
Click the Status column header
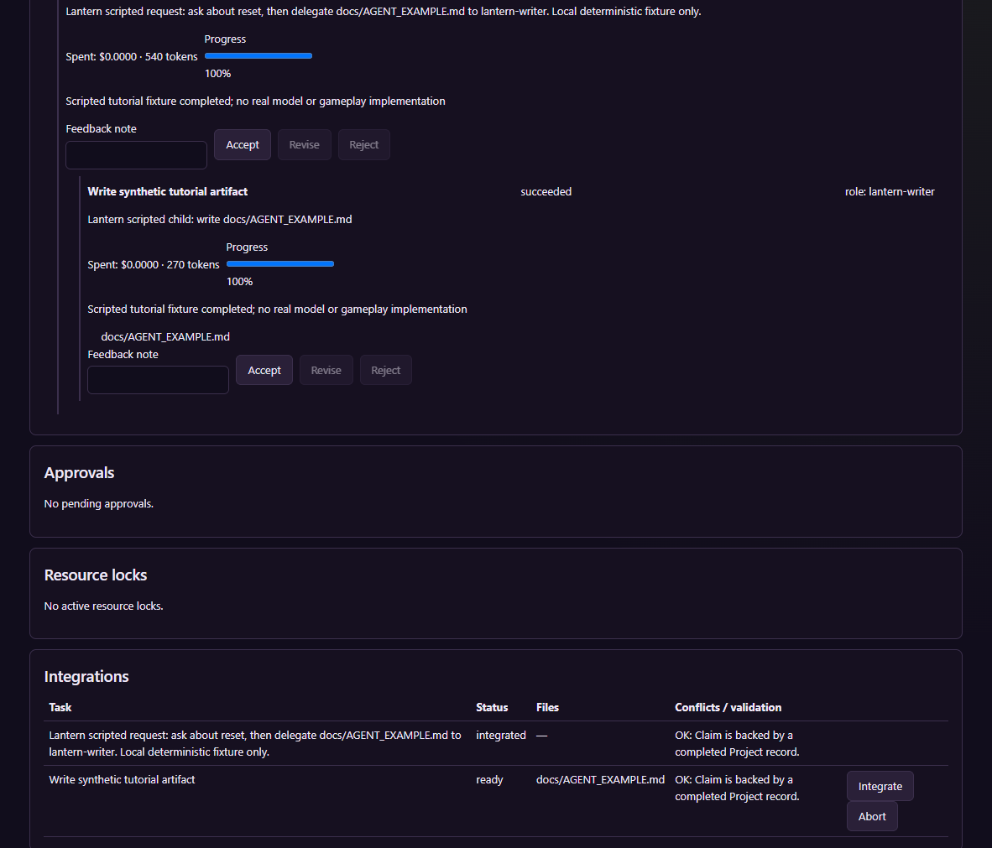pyautogui.click(x=492, y=708)
